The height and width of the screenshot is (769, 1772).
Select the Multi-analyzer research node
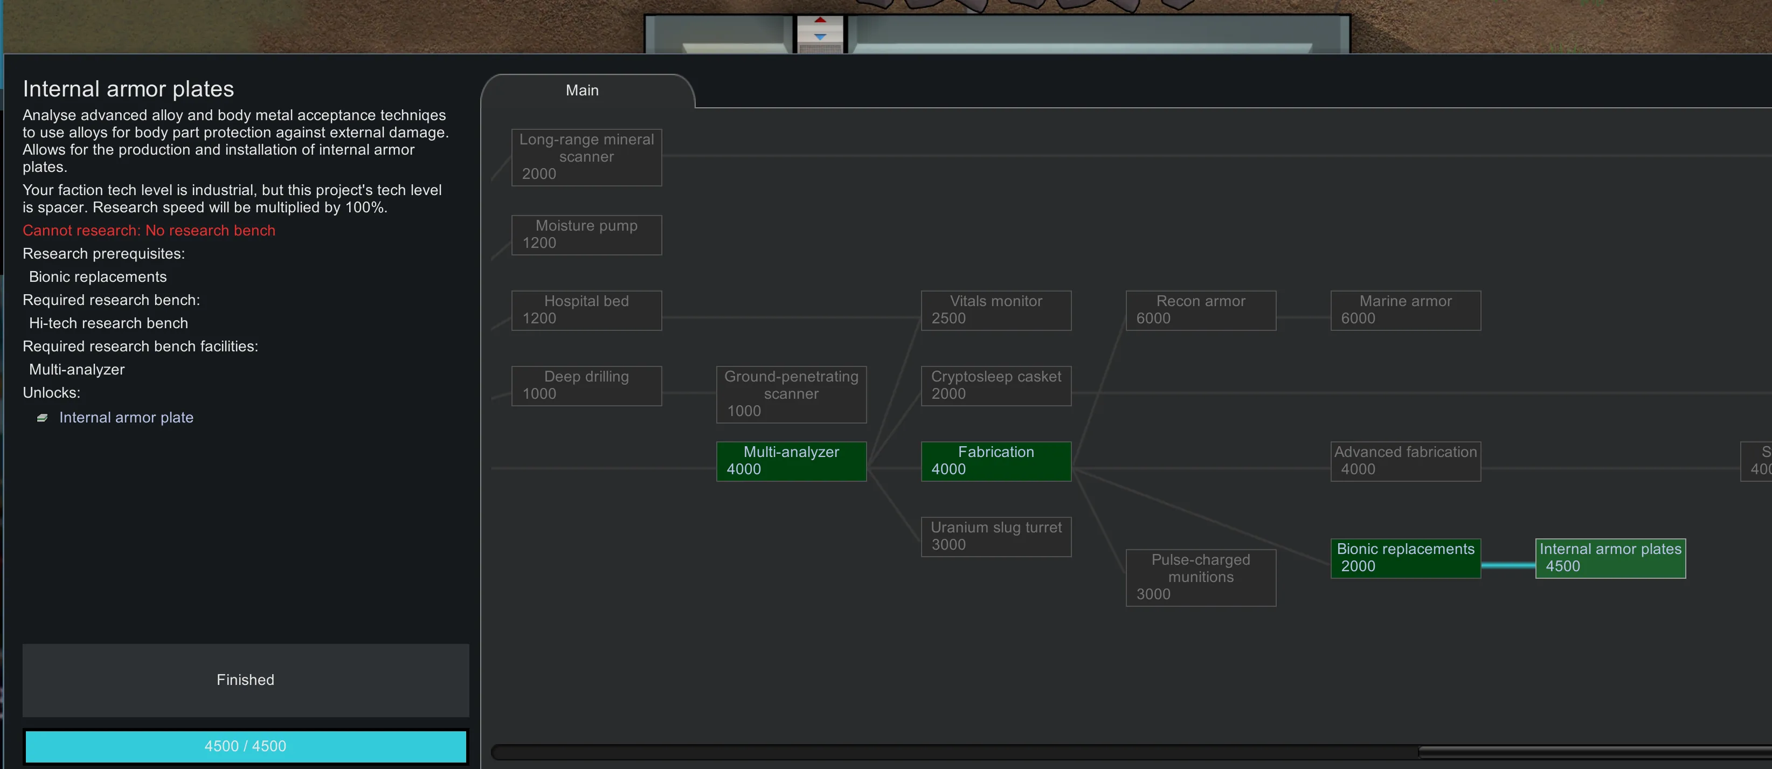pyautogui.click(x=791, y=461)
